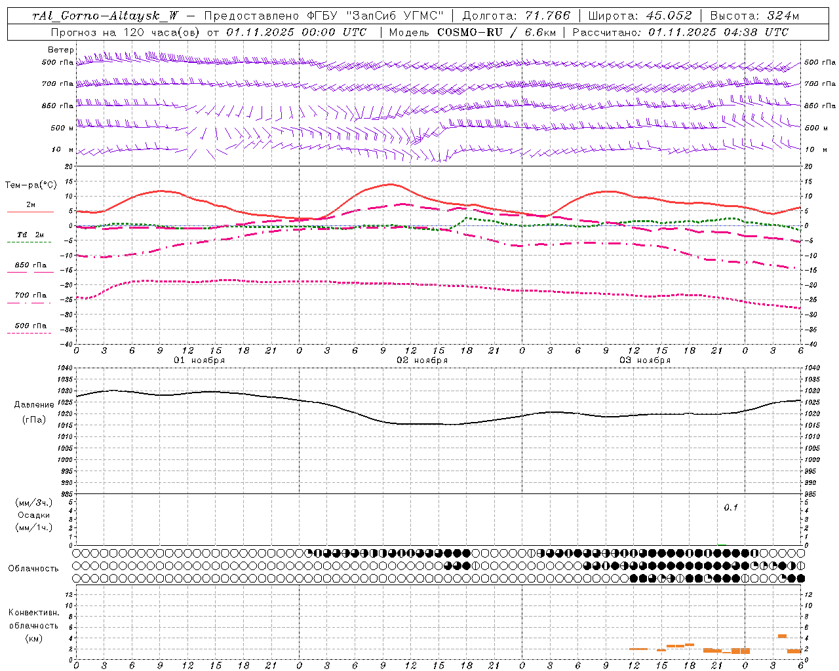839x671 pixels.
Task: Click the (мм/1ч.) precipitation unit label
Action: point(34,527)
